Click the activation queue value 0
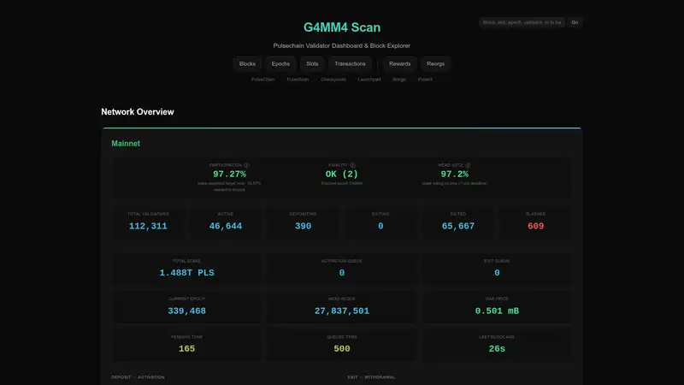Screen dimensions: 684x385 [342, 273]
